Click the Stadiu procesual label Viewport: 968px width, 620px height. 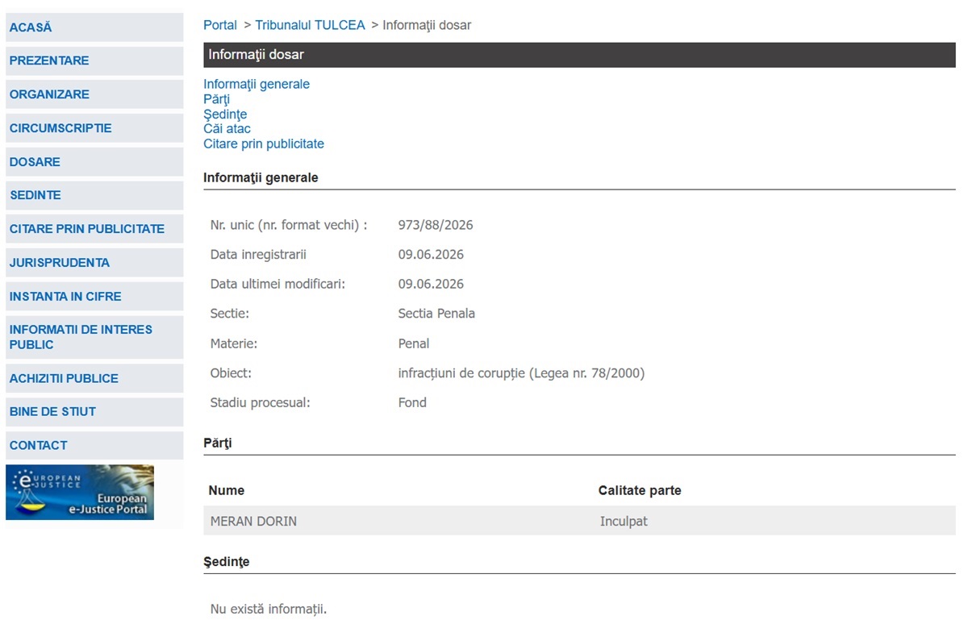click(x=261, y=402)
